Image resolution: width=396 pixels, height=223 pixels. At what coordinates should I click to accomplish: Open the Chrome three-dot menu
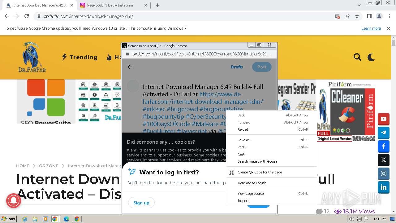[x=389, y=16]
